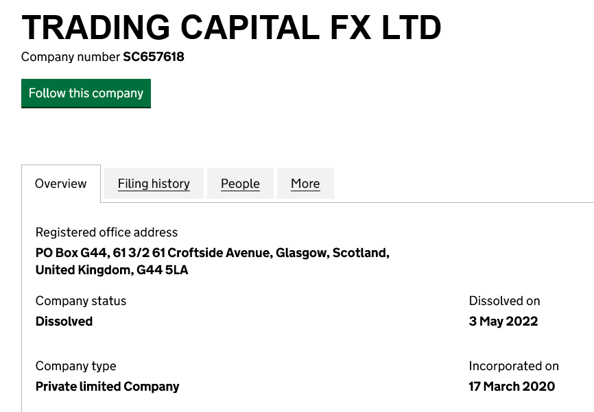Click the 'Company type' label
Viewport: 594px width, 412px height.
point(76,366)
